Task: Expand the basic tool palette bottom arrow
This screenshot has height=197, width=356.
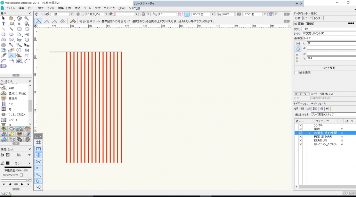Action: [16, 75]
